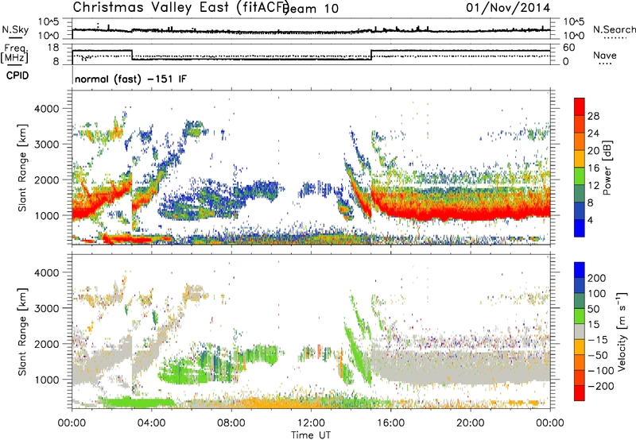Screen dimensions: 636x440
Task: Select the '-15' velocity colorbar tick
Action: [x=598, y=339]
